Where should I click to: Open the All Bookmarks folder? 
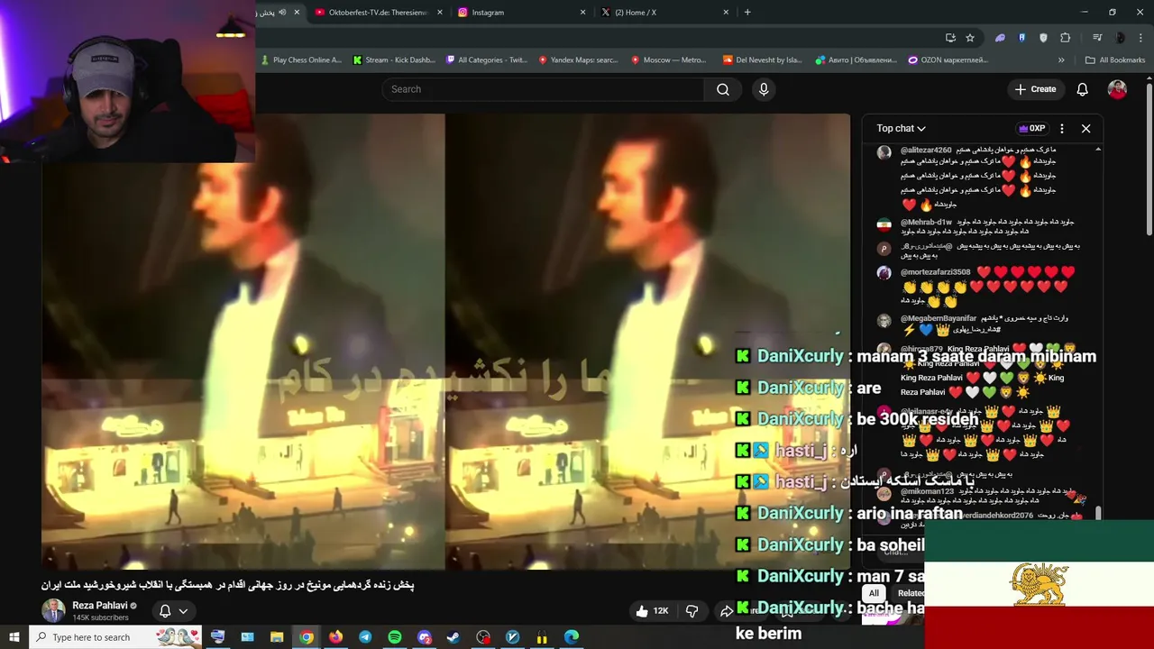click(1115, 60)
